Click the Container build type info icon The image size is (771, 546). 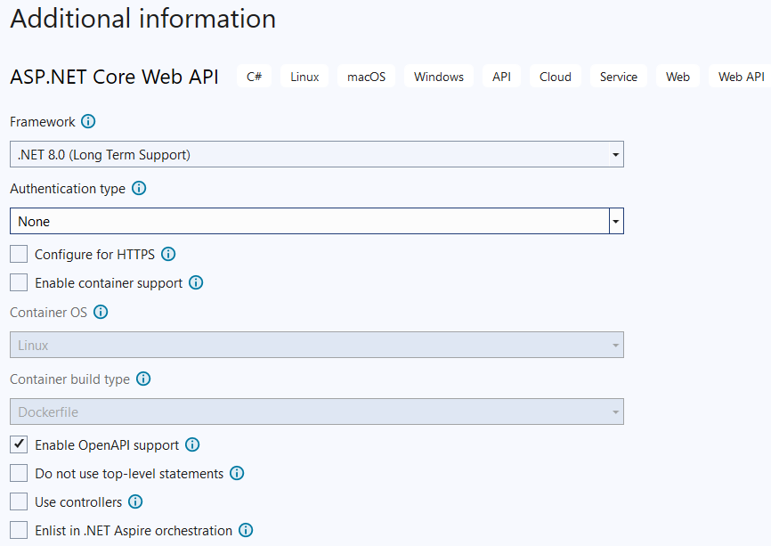coord(143,379)
